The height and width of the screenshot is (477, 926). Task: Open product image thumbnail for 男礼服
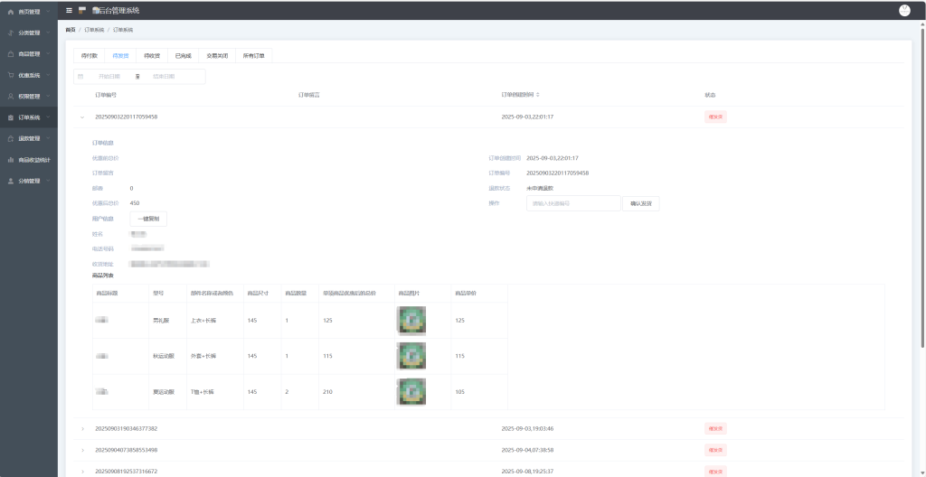point(411,321)
